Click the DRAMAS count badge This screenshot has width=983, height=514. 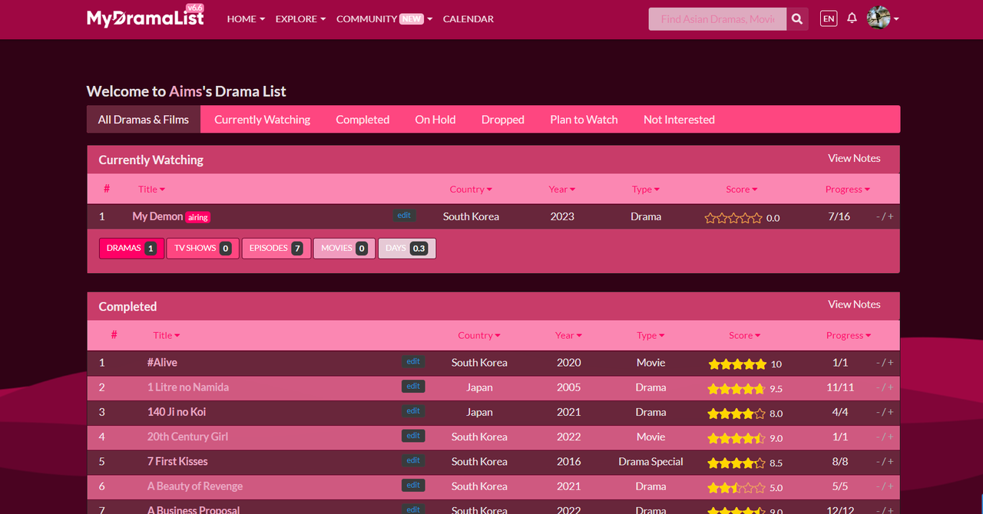point(132,249)
